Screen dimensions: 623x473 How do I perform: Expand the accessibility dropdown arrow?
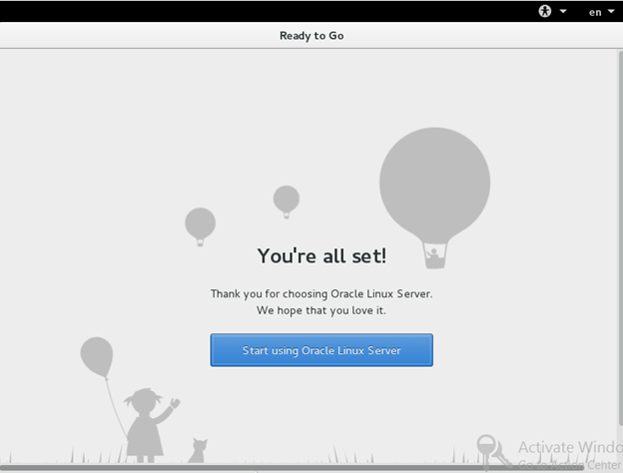(x=563, y=11)
